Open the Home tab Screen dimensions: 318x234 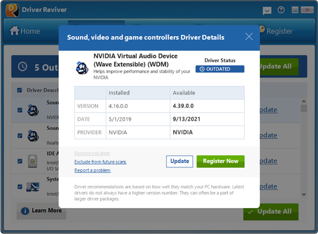coord(25,31)
